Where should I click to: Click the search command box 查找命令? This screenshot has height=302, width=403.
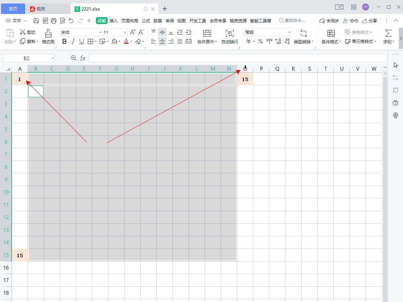click(292, 21)
